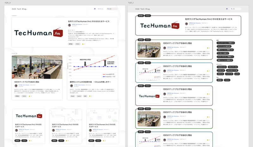
Task: Click author avatar on TOP_1 featured article
Action: click(186, 24)
